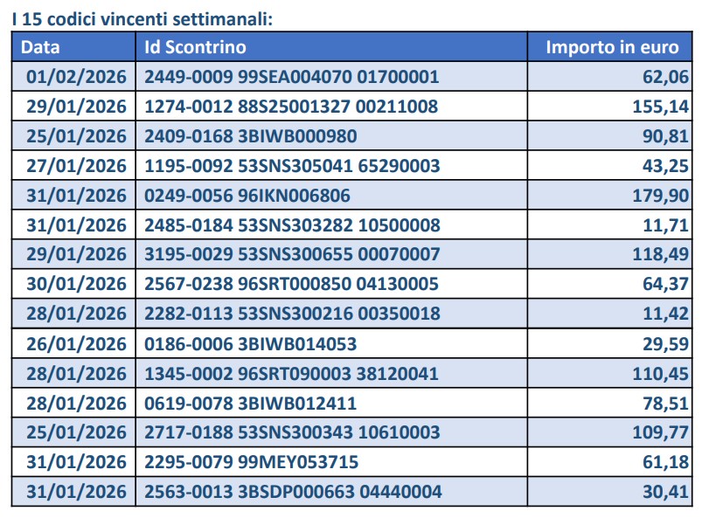Select receipt ID 2282-0113 53SNS300216 00350018
Viewport: 702px width, 518px height.
pos(292,314)
